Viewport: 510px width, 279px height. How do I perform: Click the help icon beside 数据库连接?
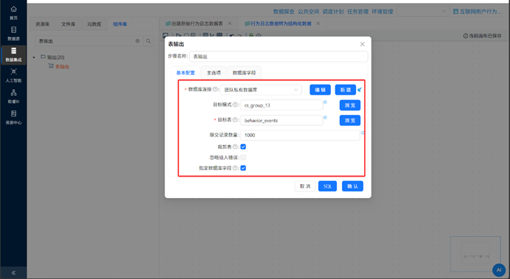214,89
